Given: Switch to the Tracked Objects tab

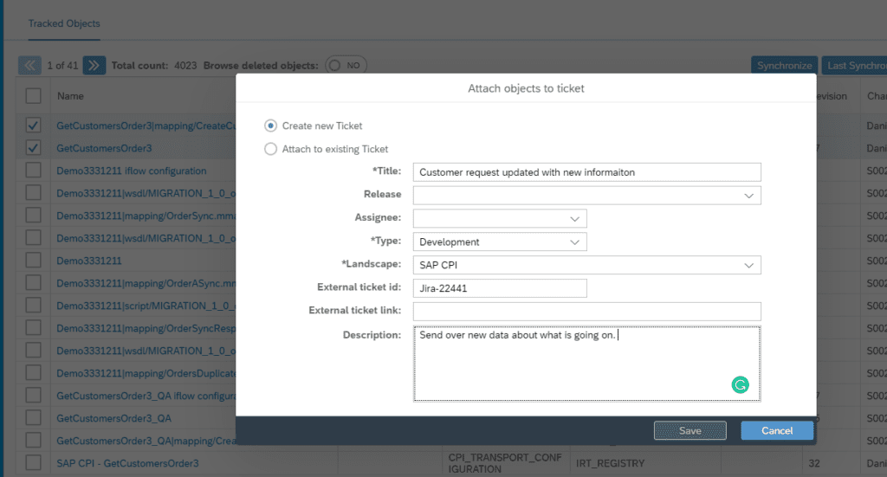Looking at the screenshot, I should tap(64, 23).
